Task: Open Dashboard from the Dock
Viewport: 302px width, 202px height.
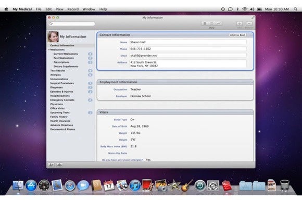Action: [x=44, y=185]
